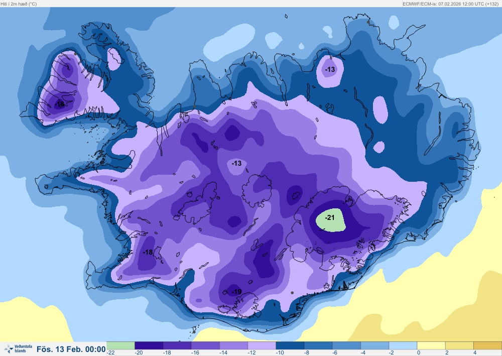The height and width of the screenshot is (356, 502).
Task: Pick the -6 to -4 blue legend swatch
Action: pyautogui.click(x=346, y=345)
